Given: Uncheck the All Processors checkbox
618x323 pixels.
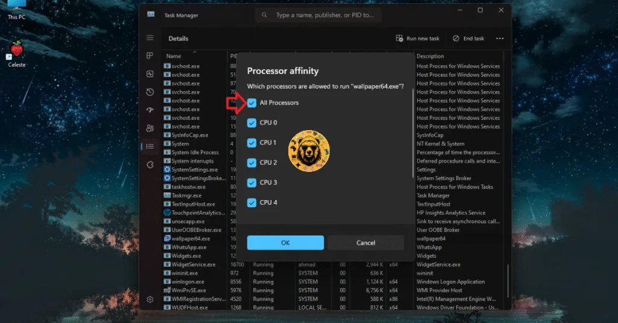Looking at the screenshot, I should click(252, 102).
